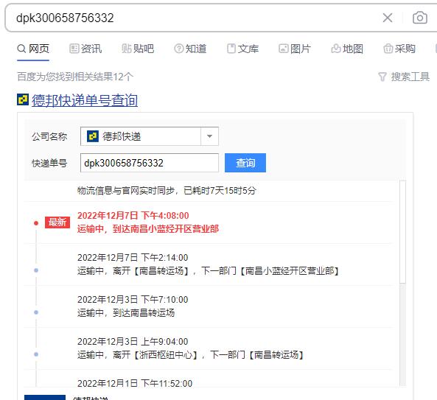
Task: Click the blue 查询 button
Action: (x=245, y=163)
